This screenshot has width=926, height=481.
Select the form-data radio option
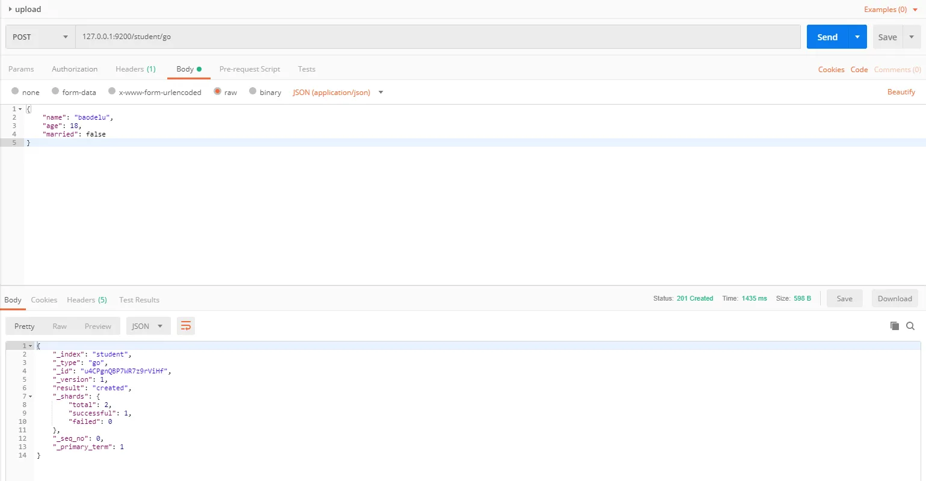(55, 91)
